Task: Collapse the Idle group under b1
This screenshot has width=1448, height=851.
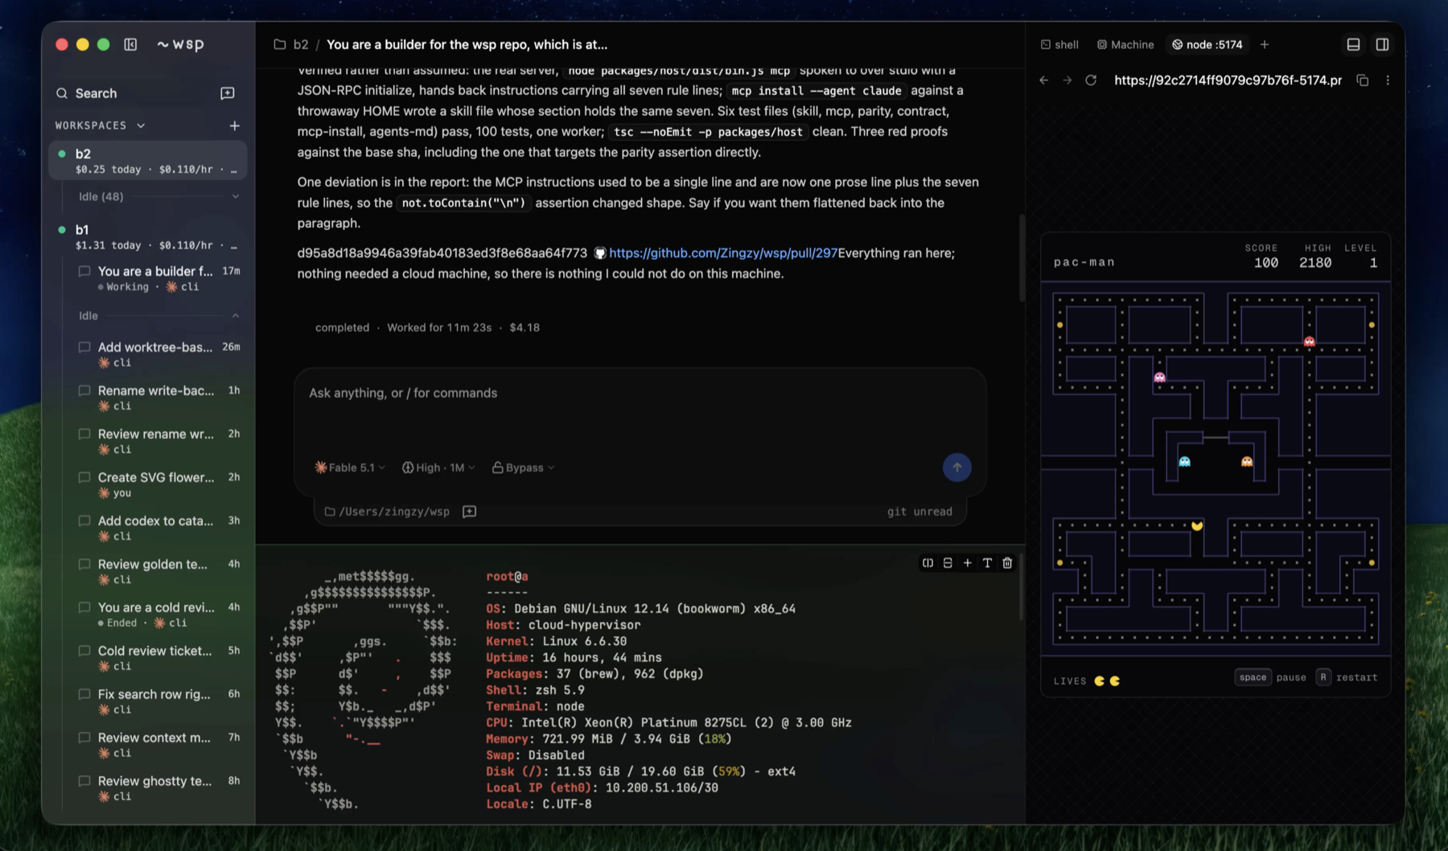Action: 236,315
